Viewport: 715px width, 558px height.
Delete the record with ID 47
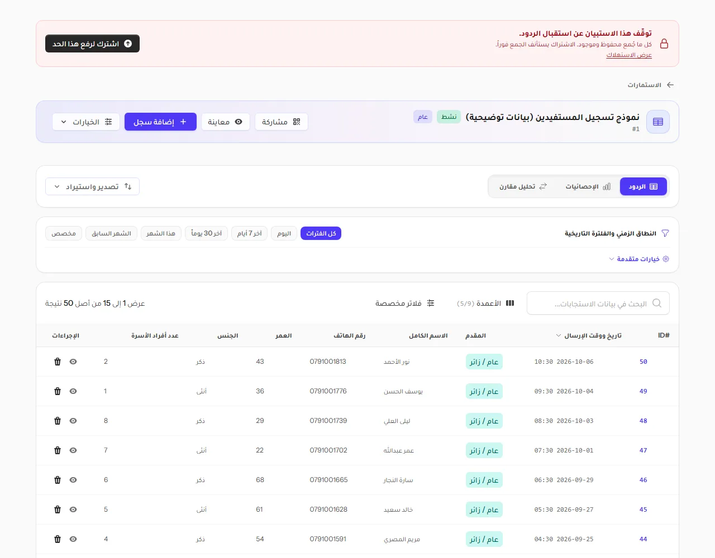point(58,450)
